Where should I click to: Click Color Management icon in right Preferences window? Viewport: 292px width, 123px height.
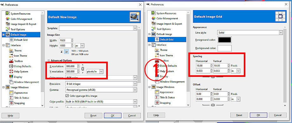(x=153, y=18)
